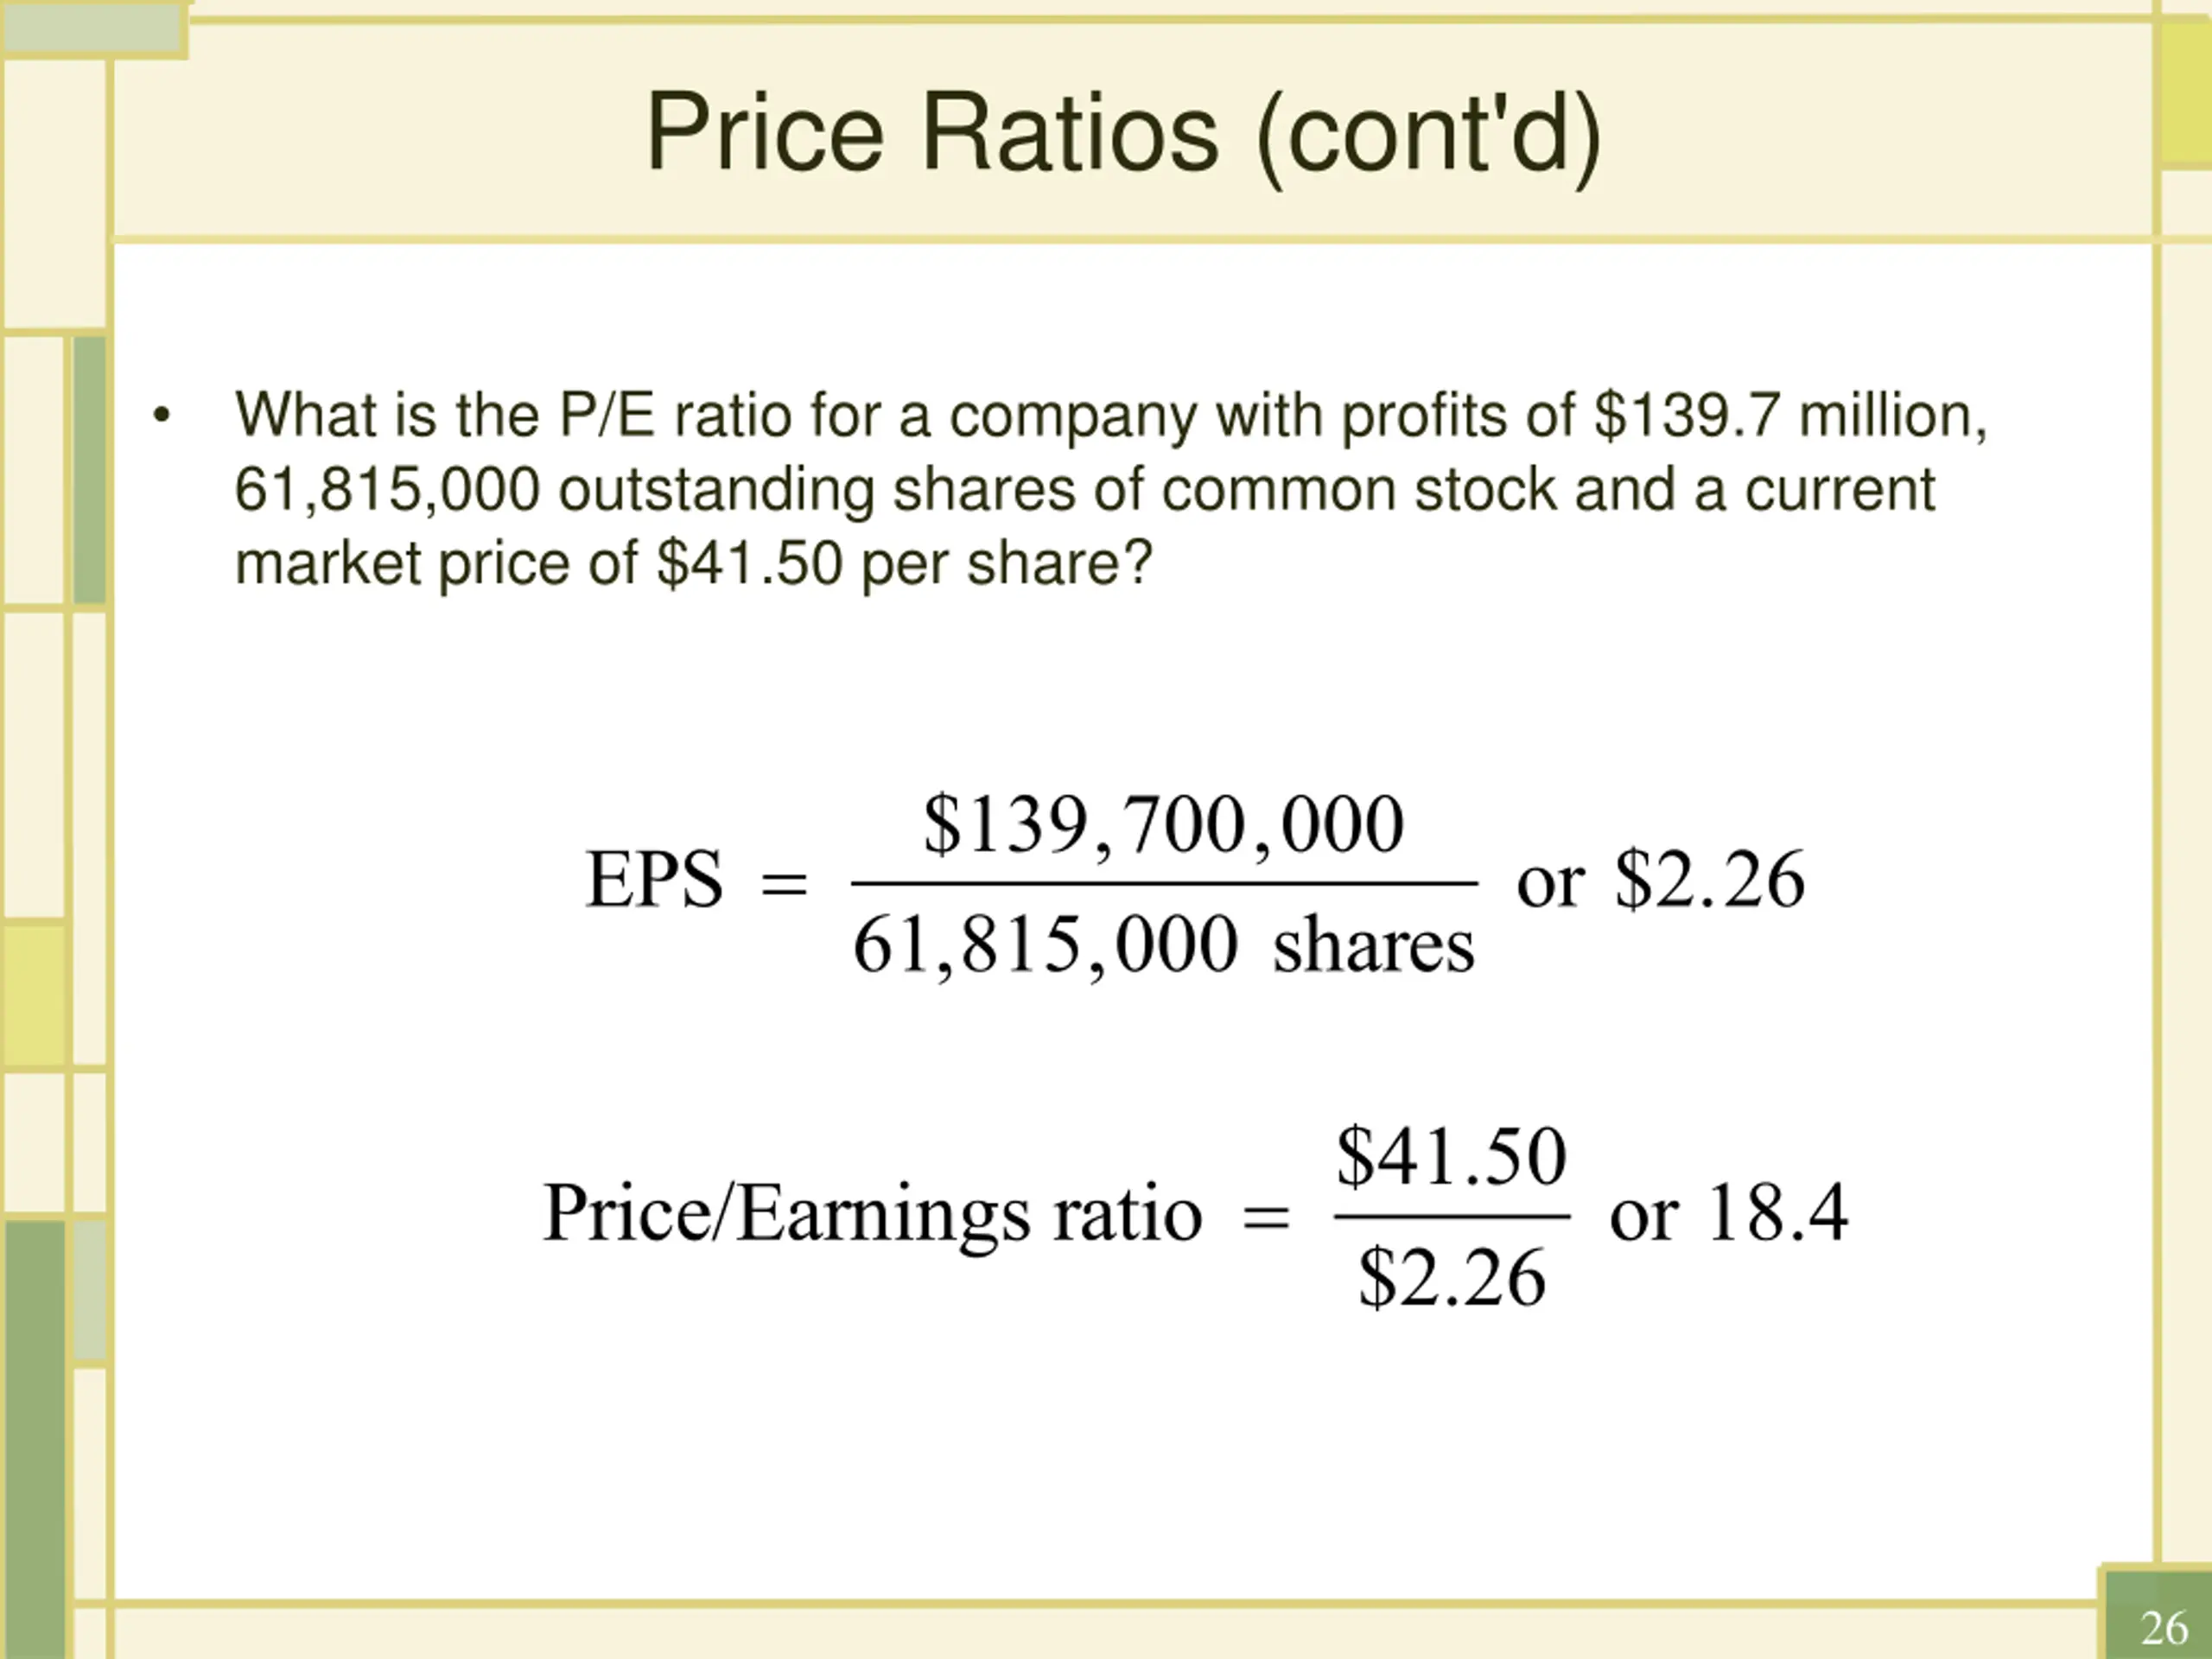Viewport: 2212px width, 1659px height.
Task: Click the Price/Earnings ratio label
Action: [872, 1213]
